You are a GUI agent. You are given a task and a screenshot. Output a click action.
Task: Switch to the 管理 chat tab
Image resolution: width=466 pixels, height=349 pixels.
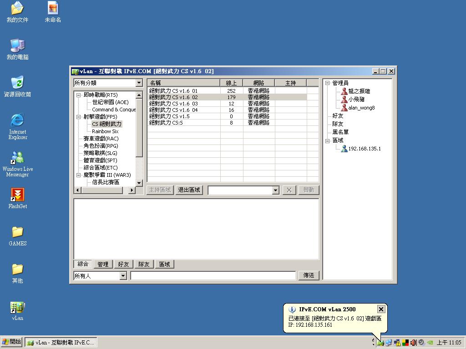click(x=103, y=264)
